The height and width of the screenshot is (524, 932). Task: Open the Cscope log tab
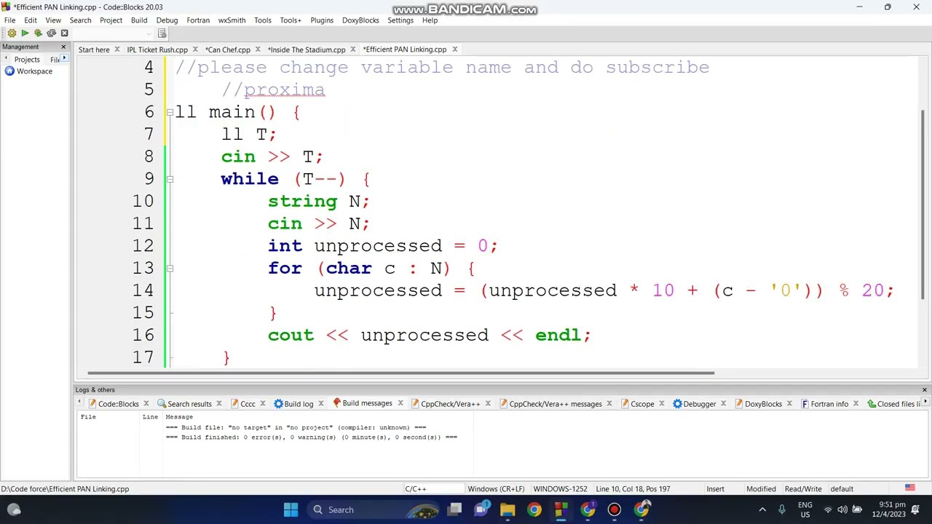(642, 404)
